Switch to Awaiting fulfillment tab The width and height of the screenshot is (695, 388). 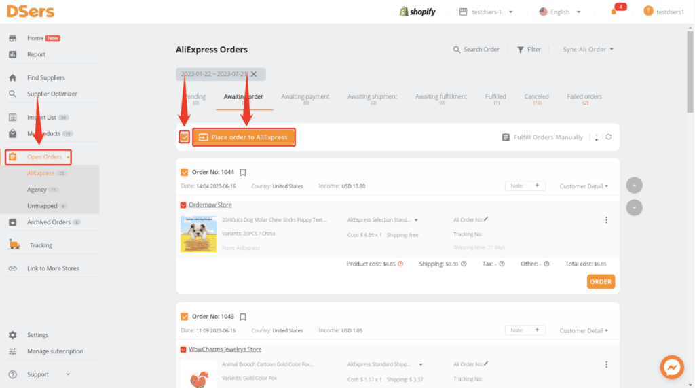point(441,99)
